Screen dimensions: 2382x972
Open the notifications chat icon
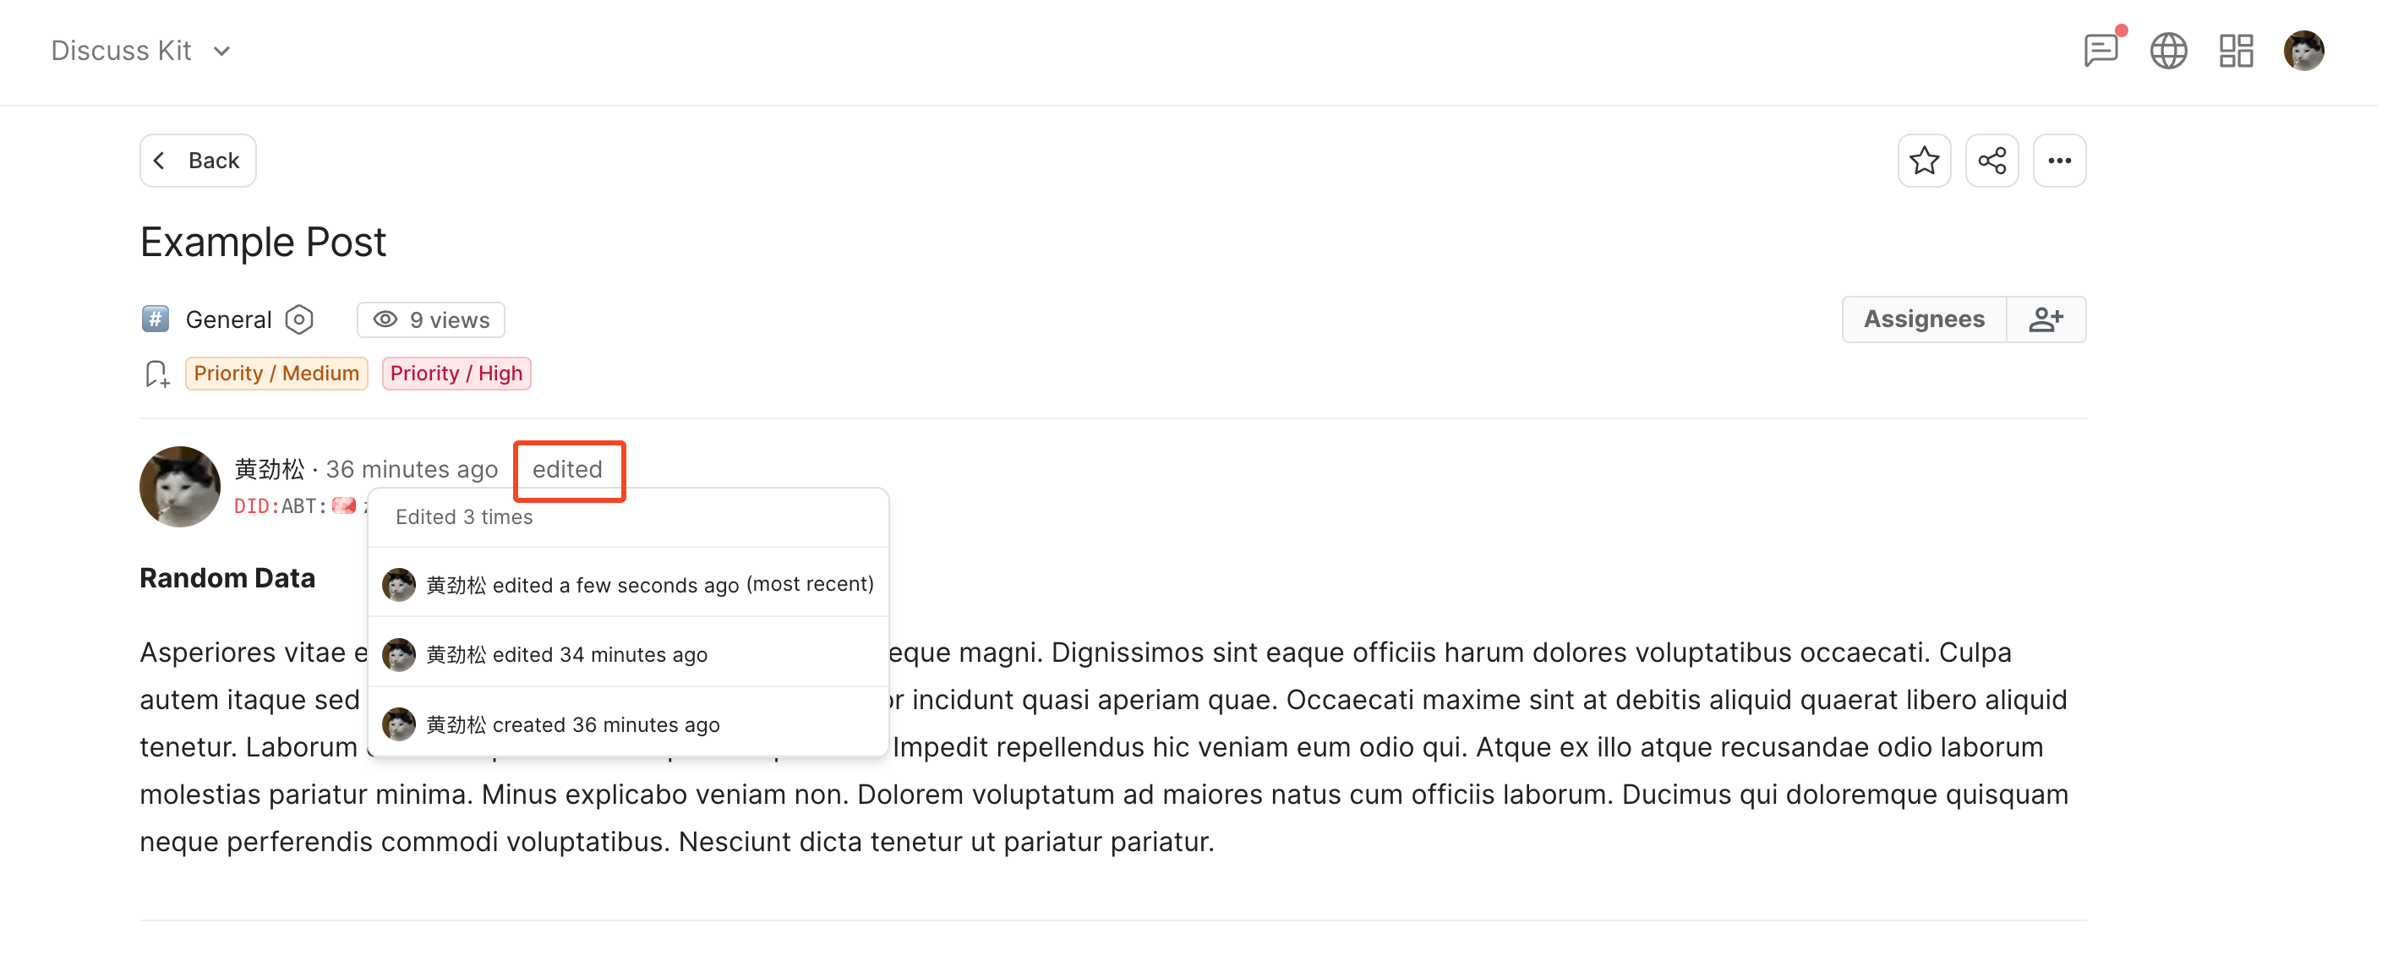tap(2101, 50)
